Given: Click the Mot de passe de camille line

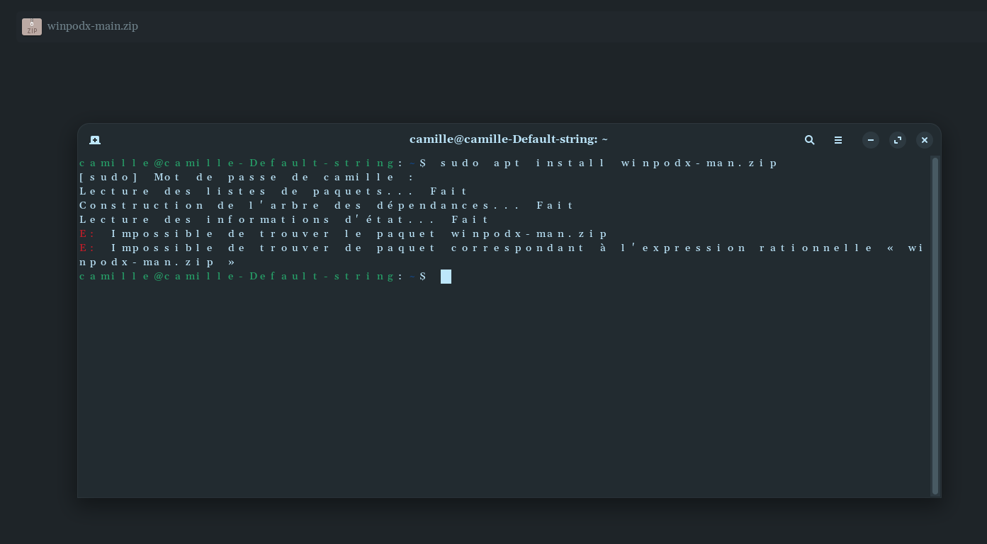Looking at the screenshot, I should tap(246, 178).
